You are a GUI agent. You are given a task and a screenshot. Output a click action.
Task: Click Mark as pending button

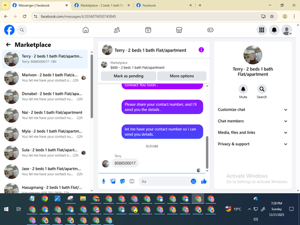tap(128, 76)
